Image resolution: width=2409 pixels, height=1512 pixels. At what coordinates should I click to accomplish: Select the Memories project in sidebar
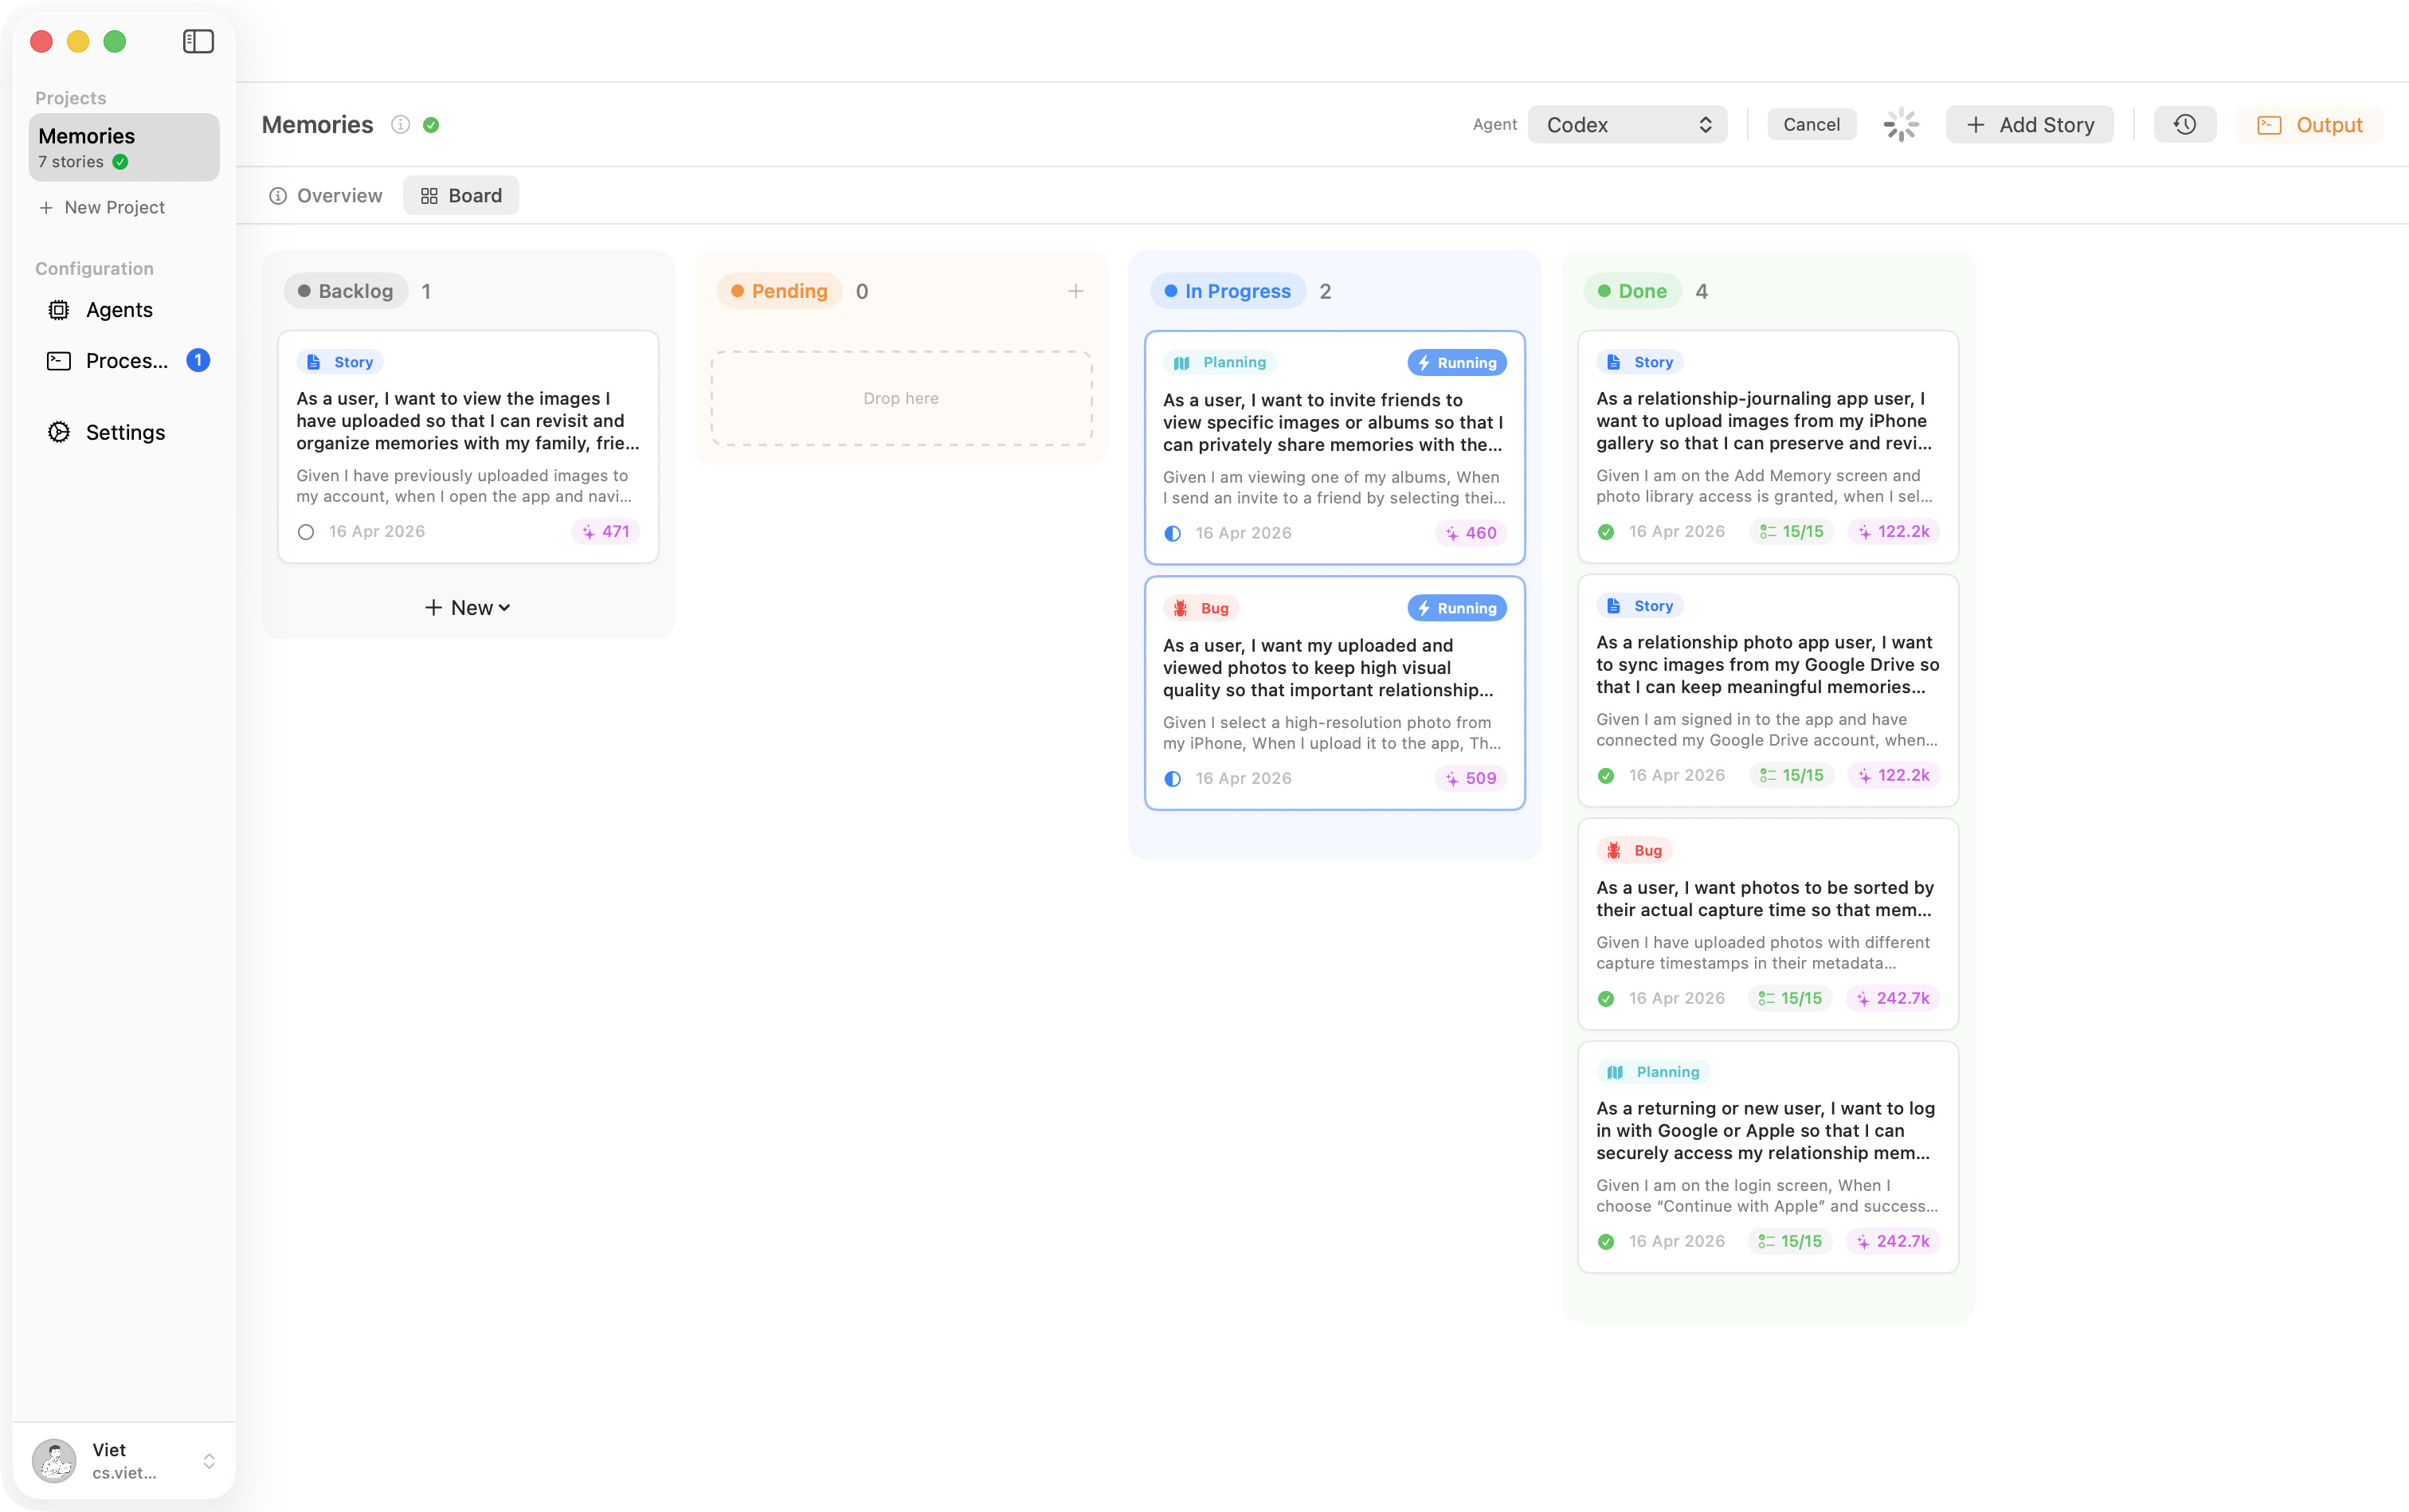pos(124,147)
